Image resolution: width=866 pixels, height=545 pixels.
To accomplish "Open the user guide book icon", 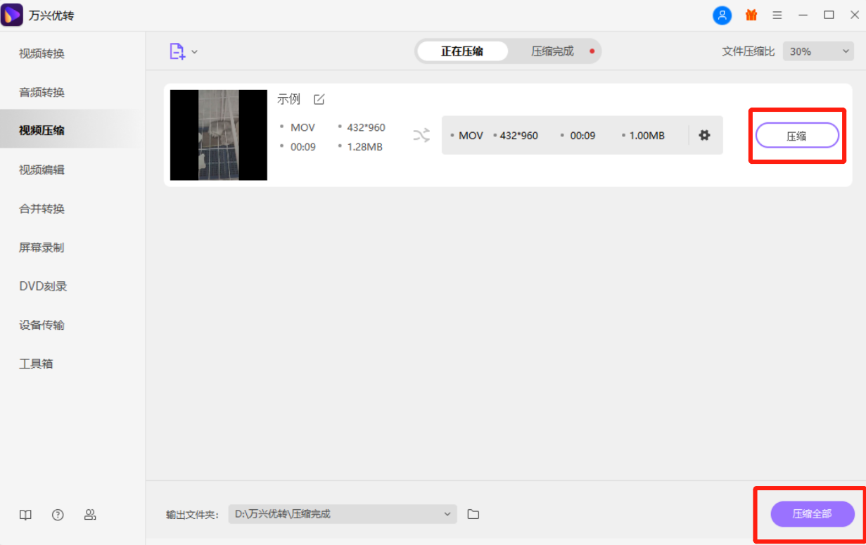I will coord(25,515).
